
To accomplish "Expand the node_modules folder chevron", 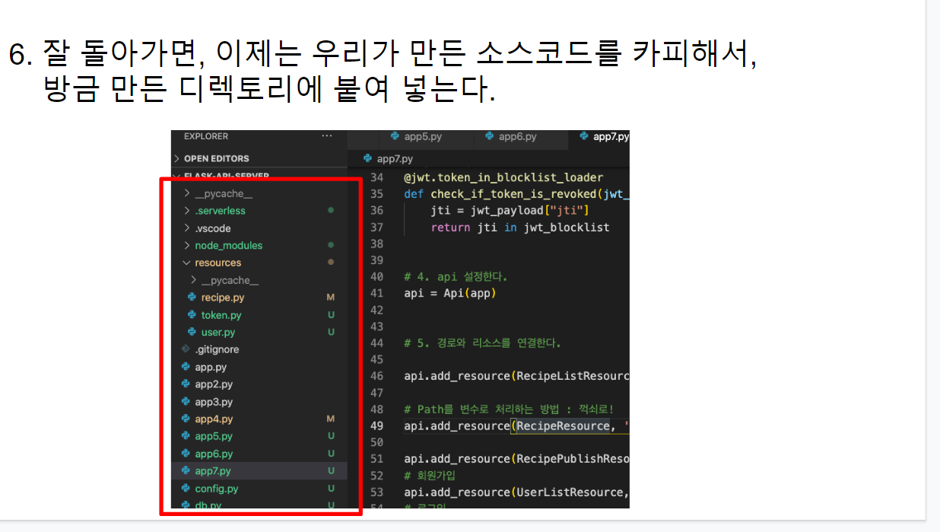I will coord(187,246).
